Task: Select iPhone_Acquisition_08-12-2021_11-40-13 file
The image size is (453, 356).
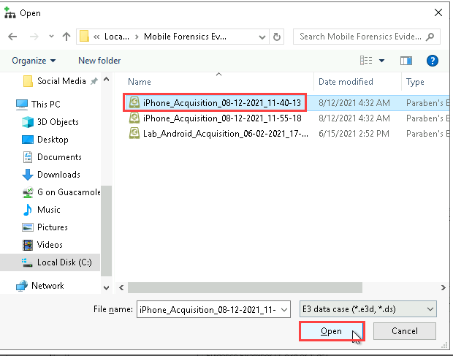Action: [222, 103]
